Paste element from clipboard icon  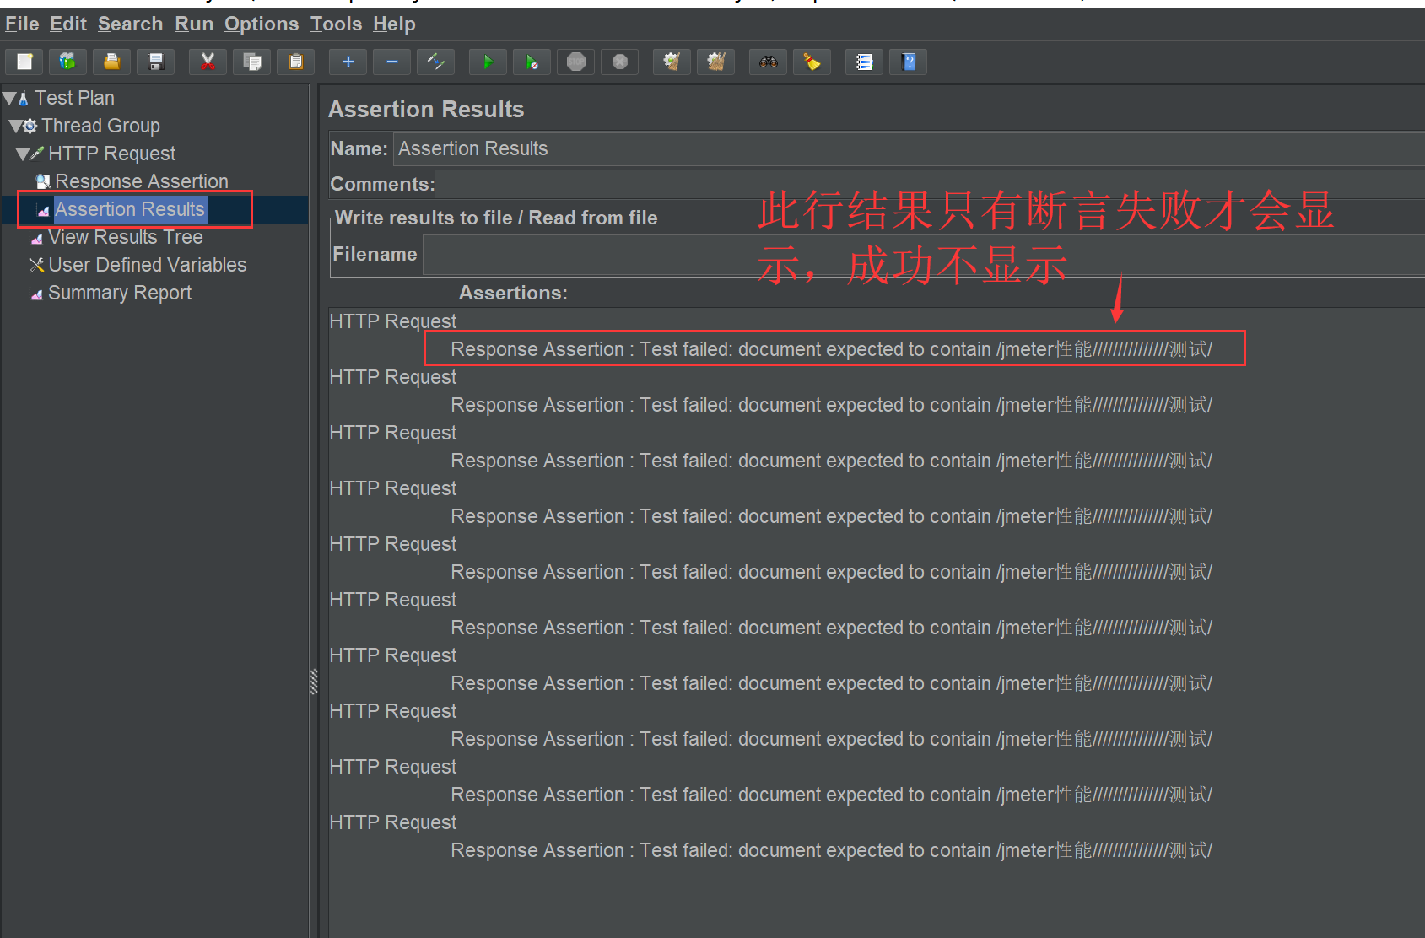tap(295, 62)
